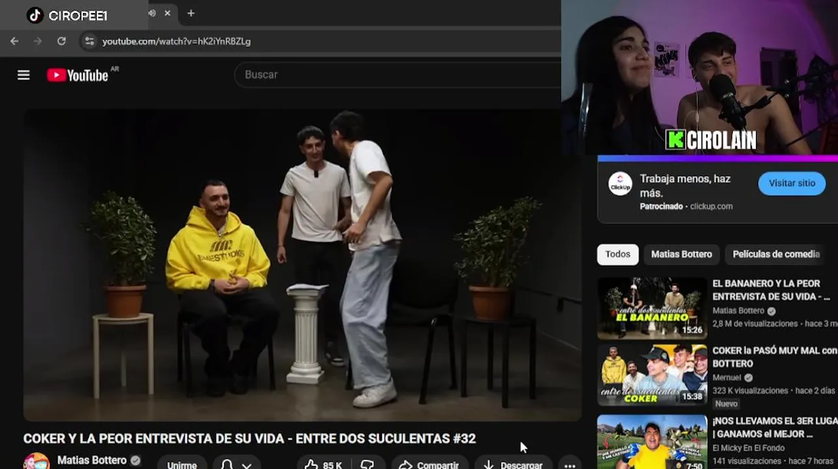Select the Todos filter chip
The image size is (838, 469).
617,254
